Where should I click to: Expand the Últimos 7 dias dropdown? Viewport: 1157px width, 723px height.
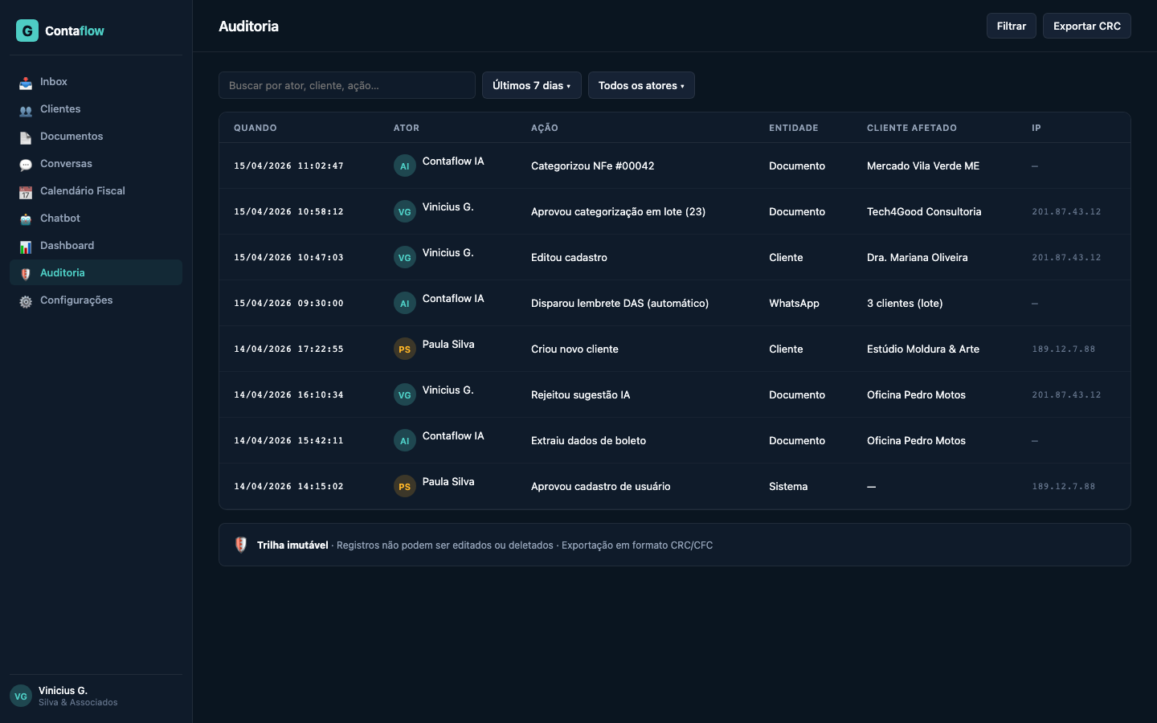coord(531,85)
